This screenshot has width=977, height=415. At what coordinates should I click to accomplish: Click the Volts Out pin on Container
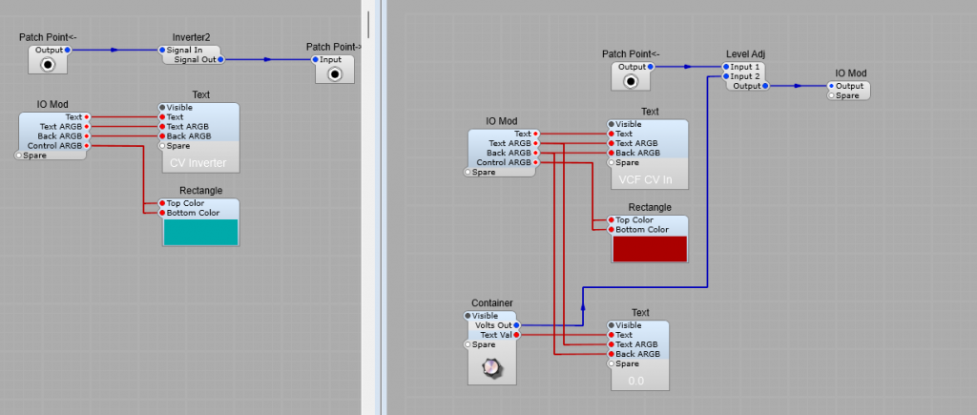point(516,325)
